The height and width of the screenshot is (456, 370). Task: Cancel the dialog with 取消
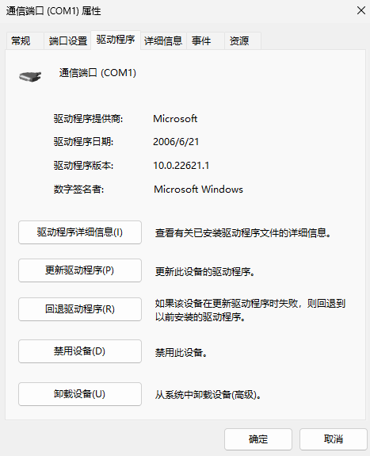pos(334,439)
